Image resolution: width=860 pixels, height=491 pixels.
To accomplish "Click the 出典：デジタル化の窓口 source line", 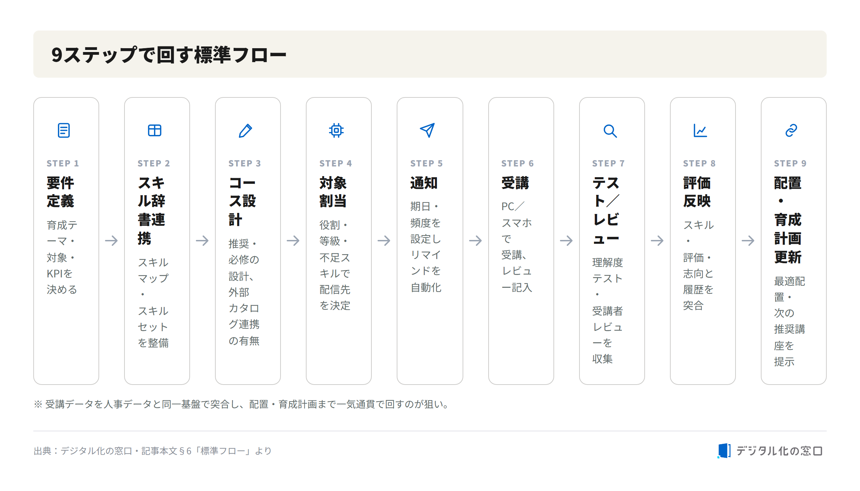I will pos(153,451).
